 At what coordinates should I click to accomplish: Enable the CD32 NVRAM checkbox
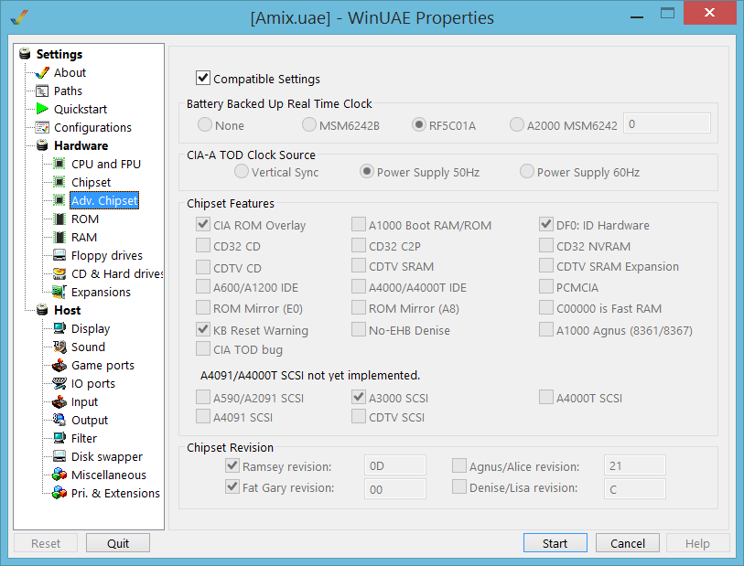click(x=546, y=245)
